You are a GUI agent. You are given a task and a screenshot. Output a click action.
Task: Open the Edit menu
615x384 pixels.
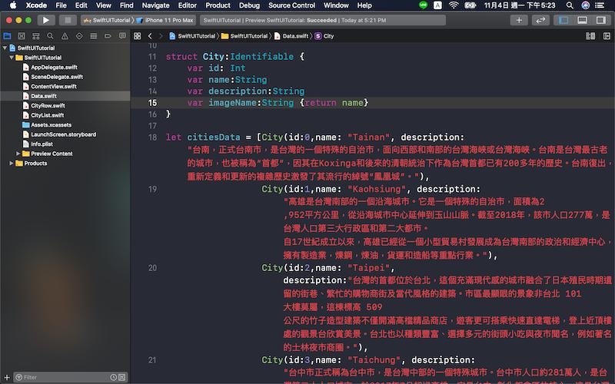(x=81, y=5)
